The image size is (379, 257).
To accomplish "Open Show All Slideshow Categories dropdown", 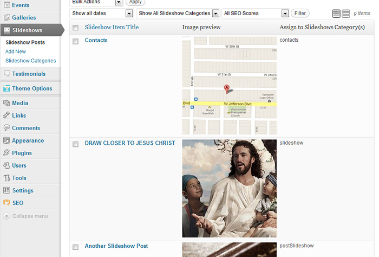I will tap(178, 14).
